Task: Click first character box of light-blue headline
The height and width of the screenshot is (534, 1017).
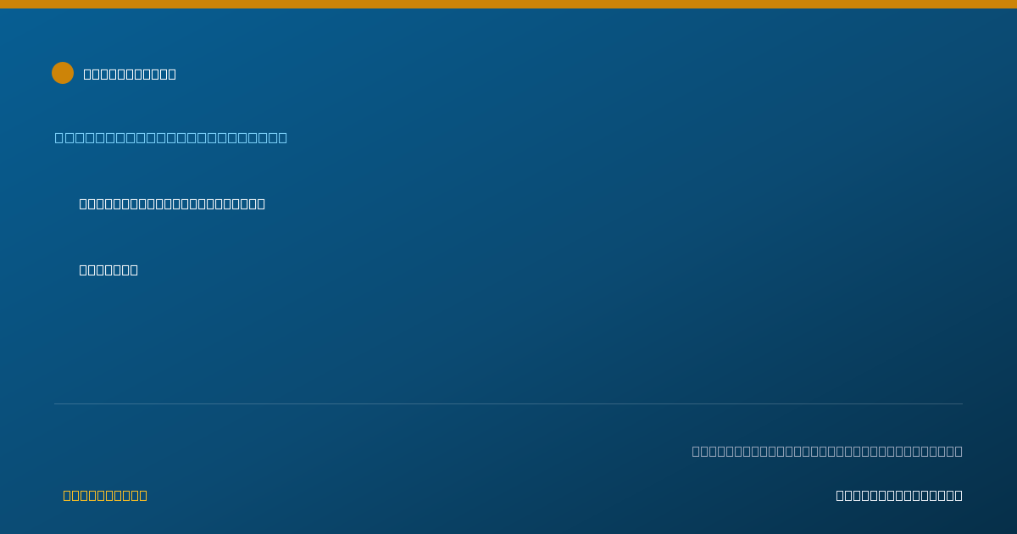Action: (x=59, y=137)
